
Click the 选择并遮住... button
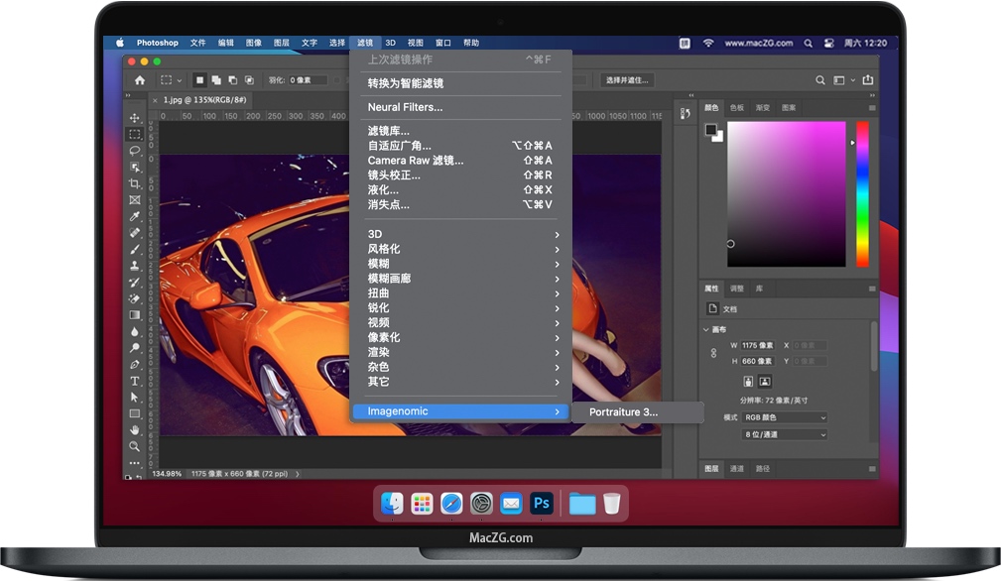[626, 80]
